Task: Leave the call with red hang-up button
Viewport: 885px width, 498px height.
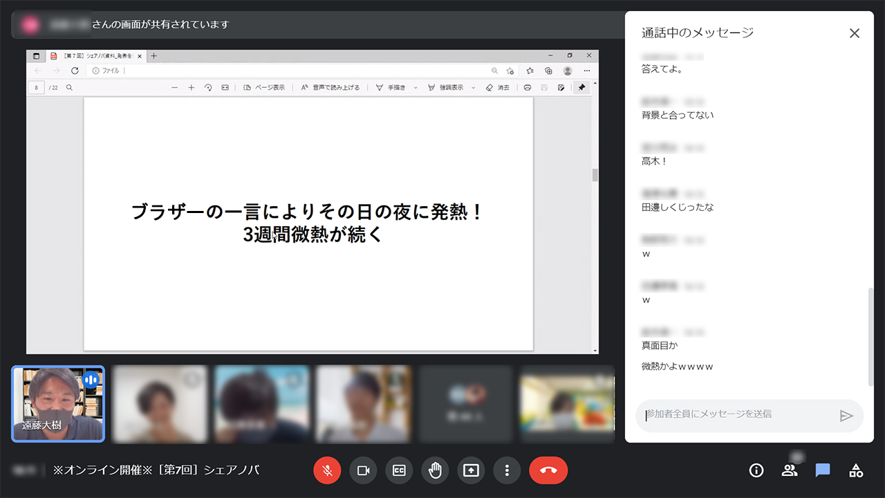Action: [548, 470]
